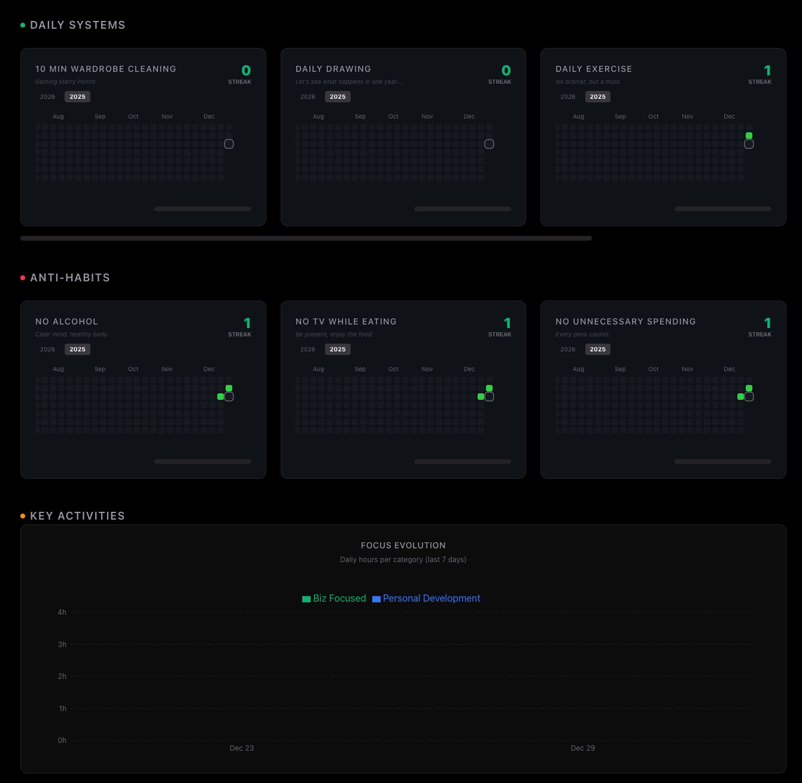The image size is (802, 783).
Task: Click the blue Personal Development legend swatch
Action: [376, 598]
